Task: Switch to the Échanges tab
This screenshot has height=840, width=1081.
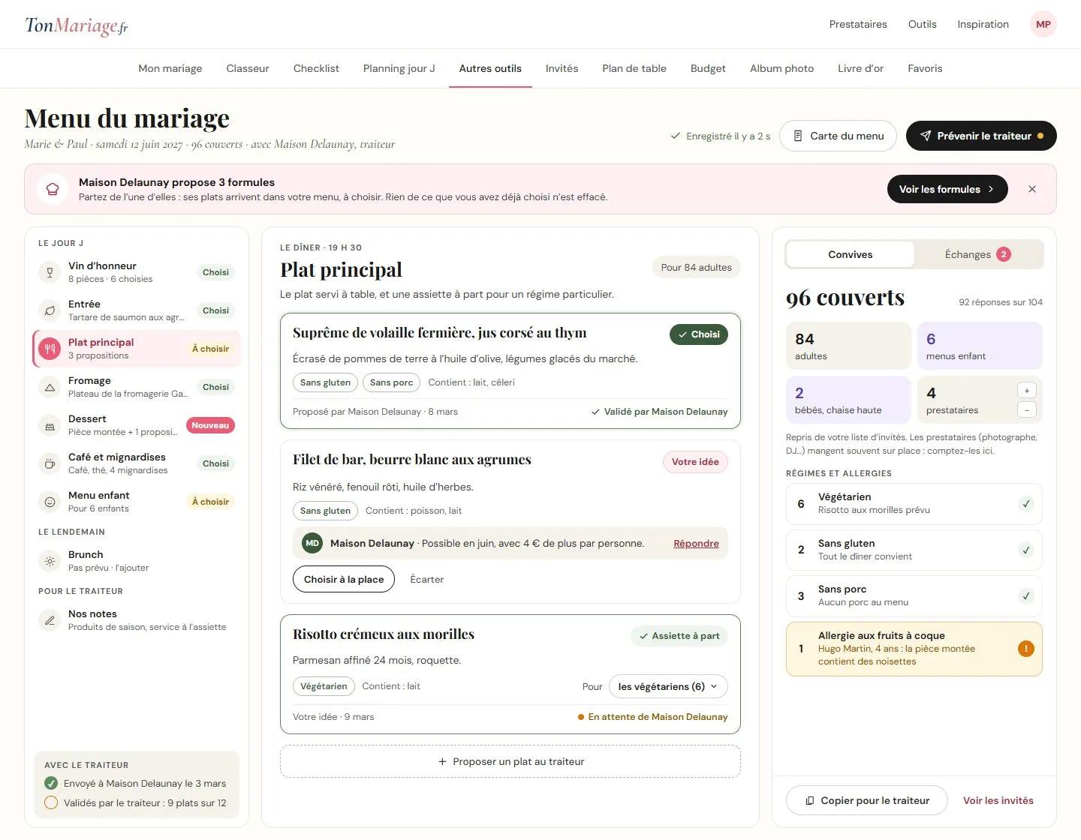Action: [978, 254]
